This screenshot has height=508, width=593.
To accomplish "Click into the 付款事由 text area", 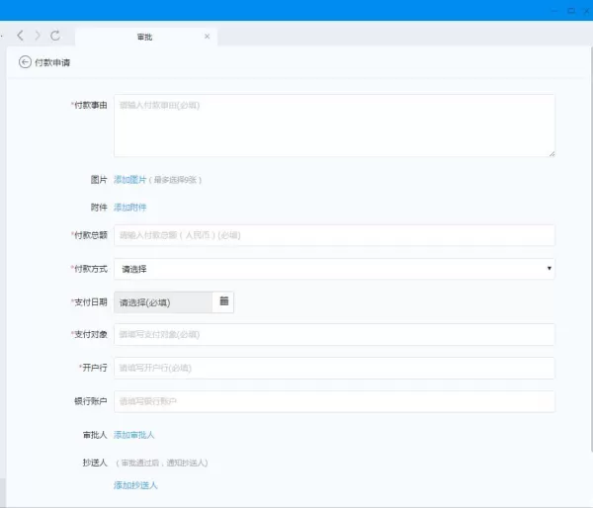I will pyautogui.click(x=334, y=126).
